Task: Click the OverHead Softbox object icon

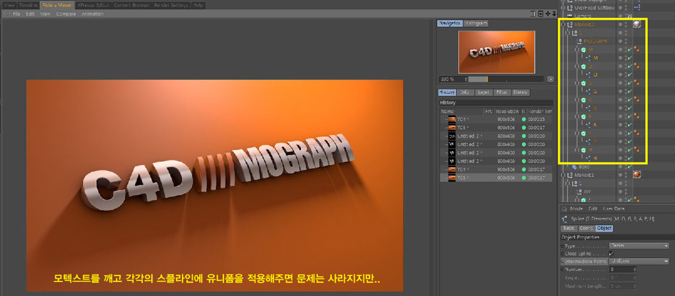Action: click(570, 8)
